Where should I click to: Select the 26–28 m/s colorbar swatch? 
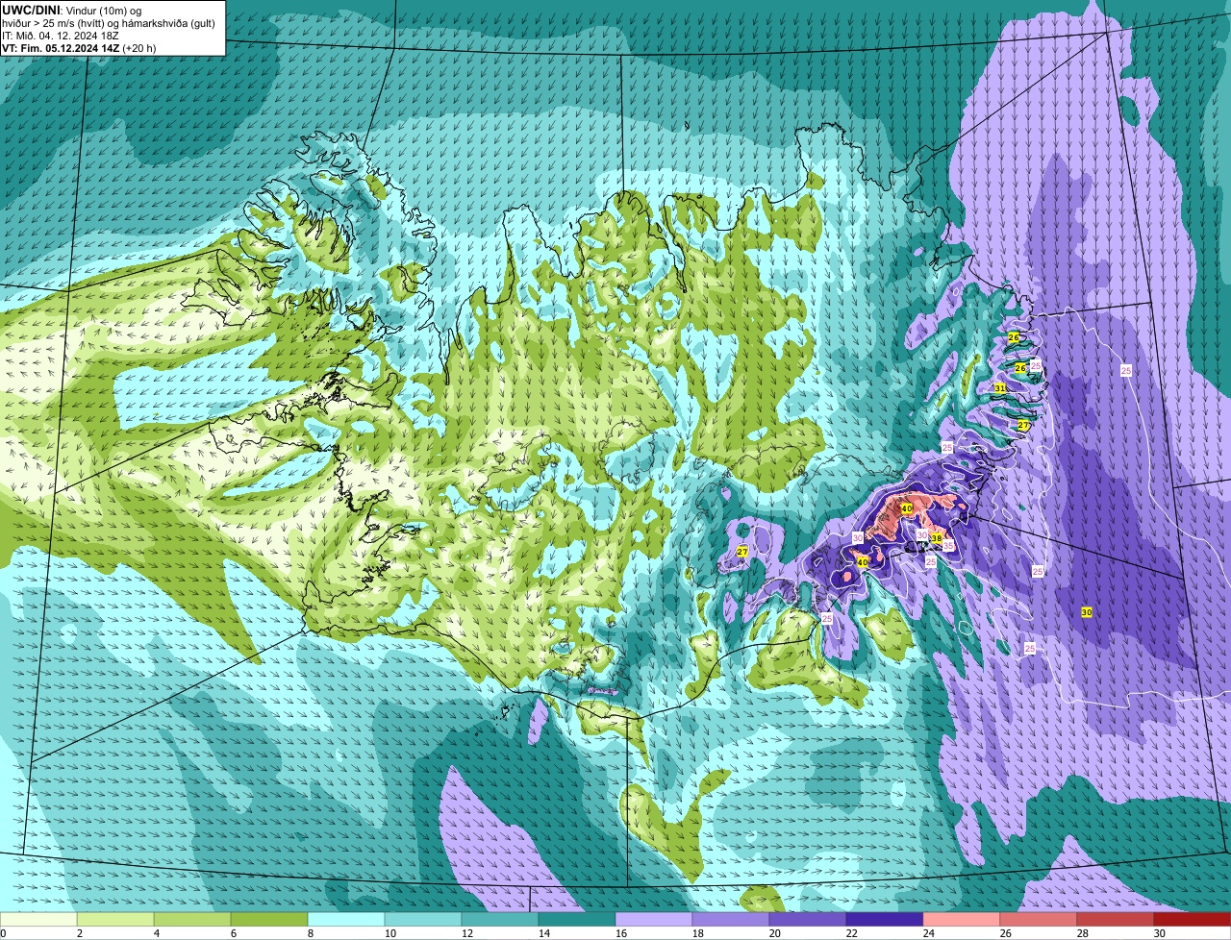point(1039,920)
